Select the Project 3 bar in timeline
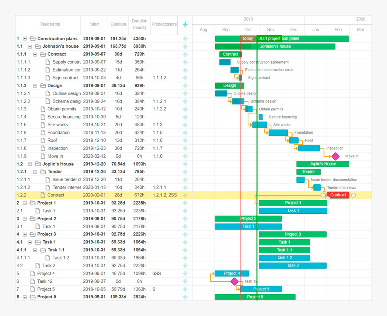The image size is (387, 316). 293,234
